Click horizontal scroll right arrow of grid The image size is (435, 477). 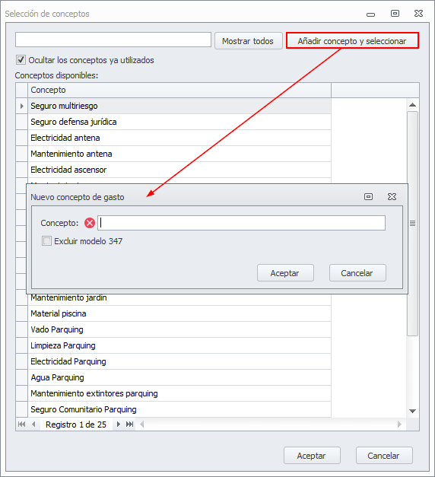[399, 424]
